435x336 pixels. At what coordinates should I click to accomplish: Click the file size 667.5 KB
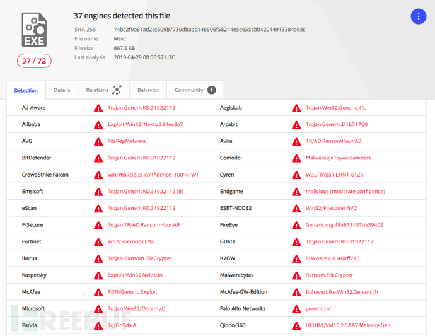pos(124,48)
